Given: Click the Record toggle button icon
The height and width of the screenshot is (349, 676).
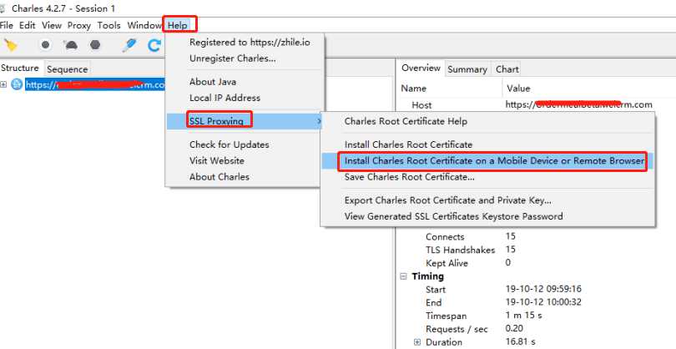Looking at the screenshot, I should point(45,45).
